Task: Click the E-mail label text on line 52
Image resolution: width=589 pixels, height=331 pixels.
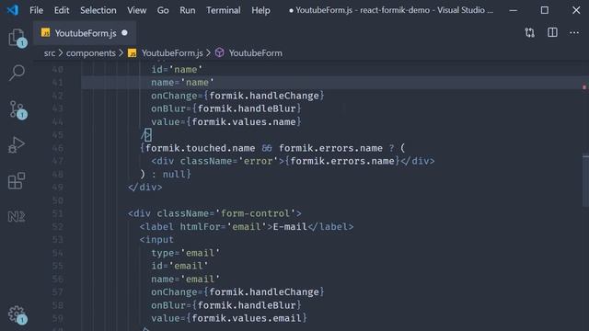Action: [290, 227]
